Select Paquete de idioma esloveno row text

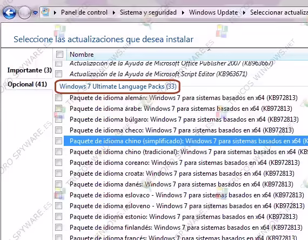[x=187, y=206]
